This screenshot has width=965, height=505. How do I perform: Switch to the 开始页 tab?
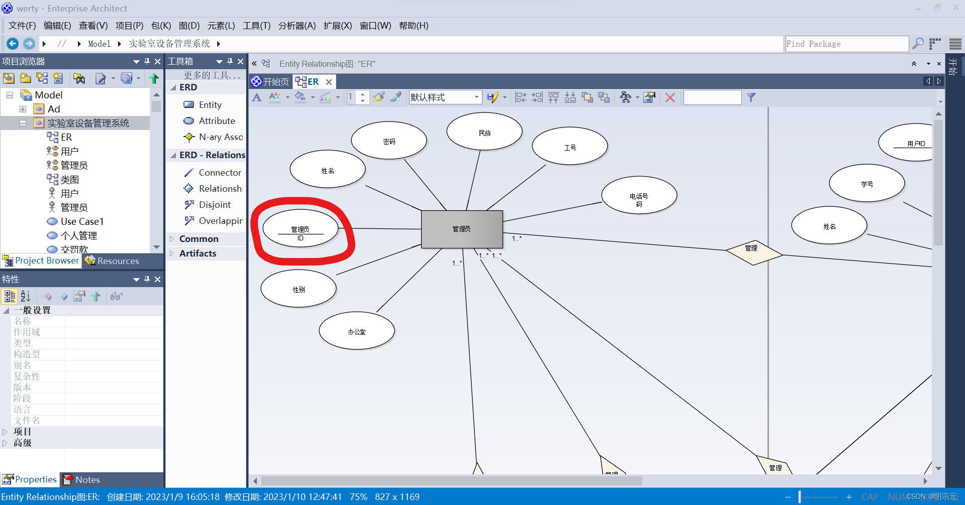pyautogui.click(x=270, y=81)
